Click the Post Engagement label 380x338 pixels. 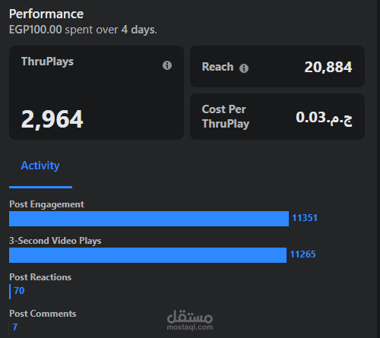46,204
